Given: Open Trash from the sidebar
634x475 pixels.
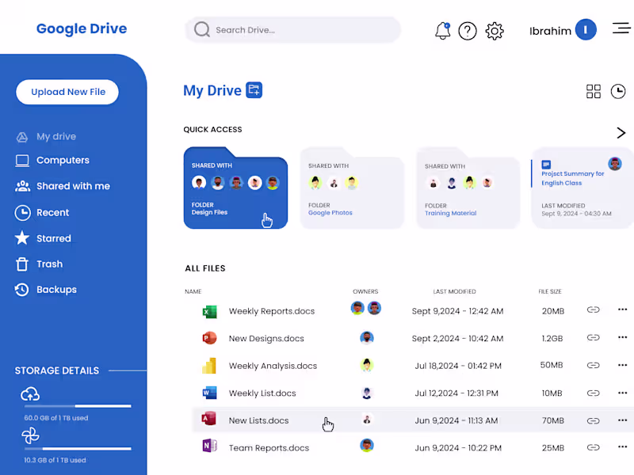Looking at the screenshot, I should point(49,264).
